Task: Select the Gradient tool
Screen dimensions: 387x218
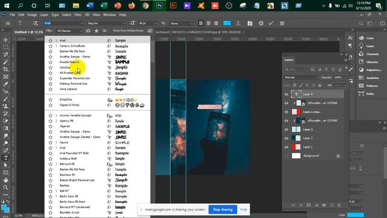Action: pyautogui.click(x=5, y=128)
